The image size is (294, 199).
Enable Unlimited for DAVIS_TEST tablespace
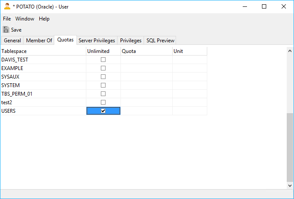[x=103, y=60]
